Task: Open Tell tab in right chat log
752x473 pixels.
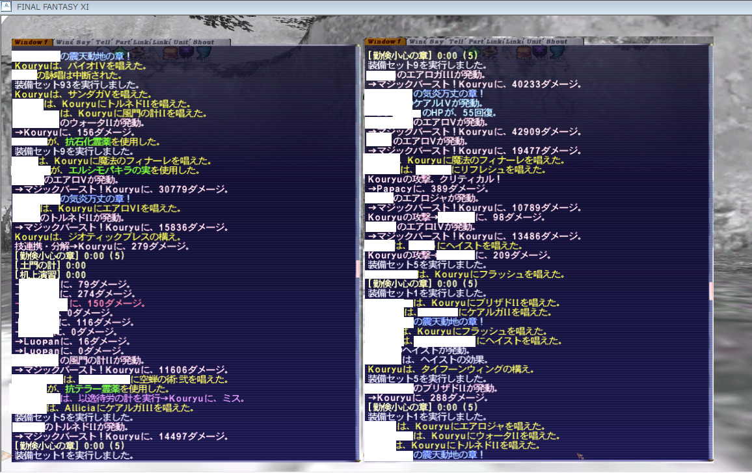Action: tap(456, 42)
